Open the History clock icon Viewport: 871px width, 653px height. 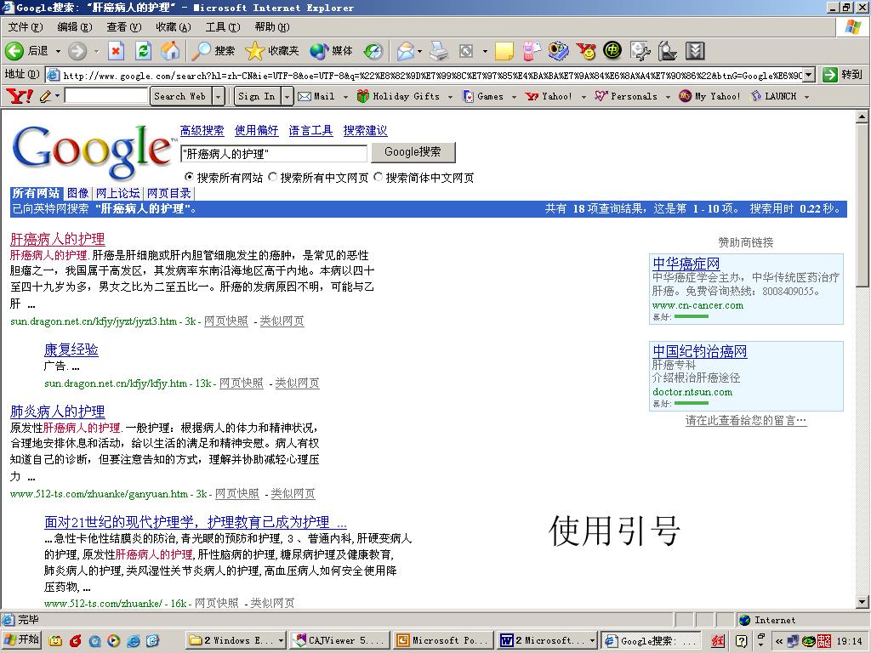point(373,51)
